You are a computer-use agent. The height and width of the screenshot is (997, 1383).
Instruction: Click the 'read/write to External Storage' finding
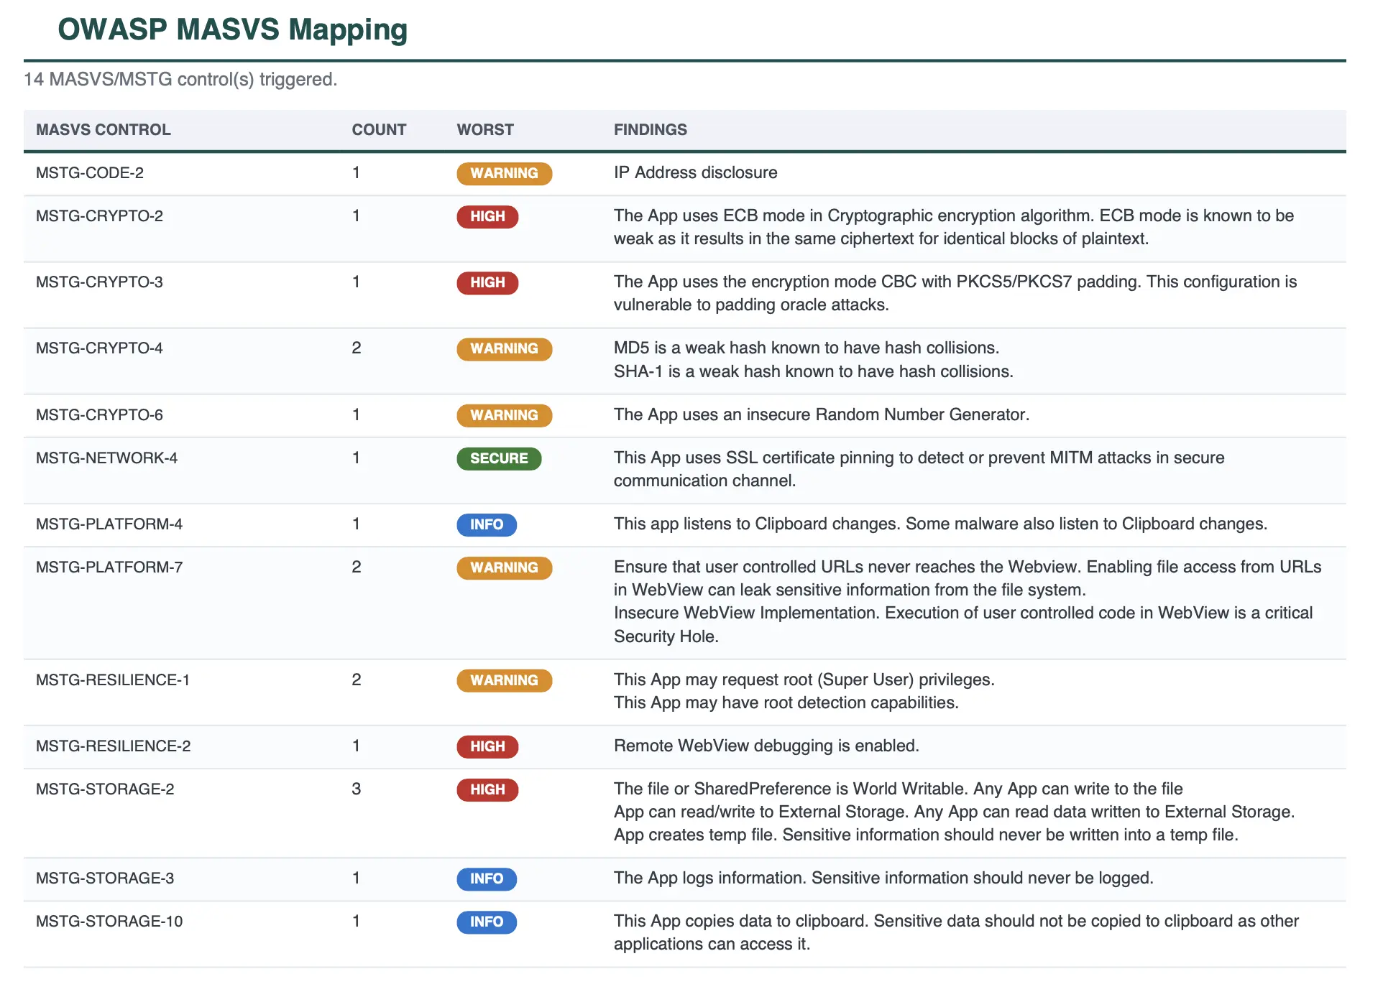click(x=954, y=812)
